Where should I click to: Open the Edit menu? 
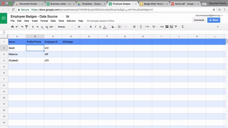pos(19,21)
